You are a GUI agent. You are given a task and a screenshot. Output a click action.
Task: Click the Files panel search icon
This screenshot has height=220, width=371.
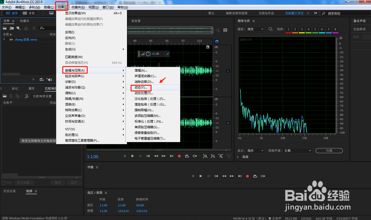[42, 28]
